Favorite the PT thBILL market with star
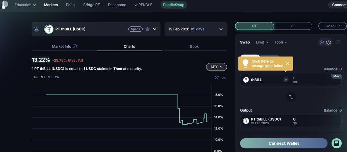347x152 pixels. click(x=147, y=29)
